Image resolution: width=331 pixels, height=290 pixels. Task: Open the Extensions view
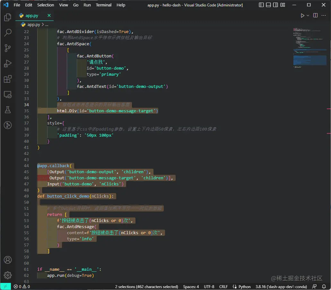[8, 79]
